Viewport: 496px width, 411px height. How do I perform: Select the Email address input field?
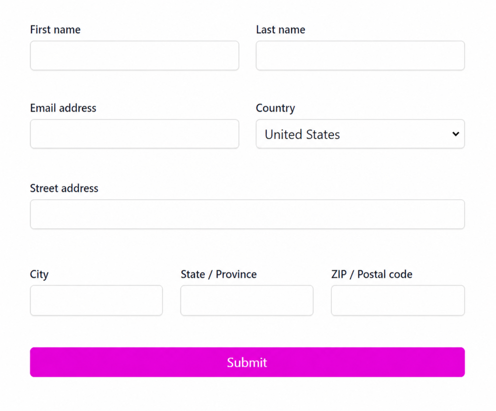click(x=135, y=134)
